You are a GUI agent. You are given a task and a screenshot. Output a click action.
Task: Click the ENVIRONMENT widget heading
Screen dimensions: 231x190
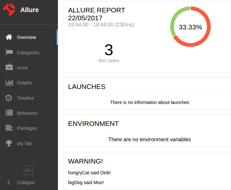click(93, 124)
